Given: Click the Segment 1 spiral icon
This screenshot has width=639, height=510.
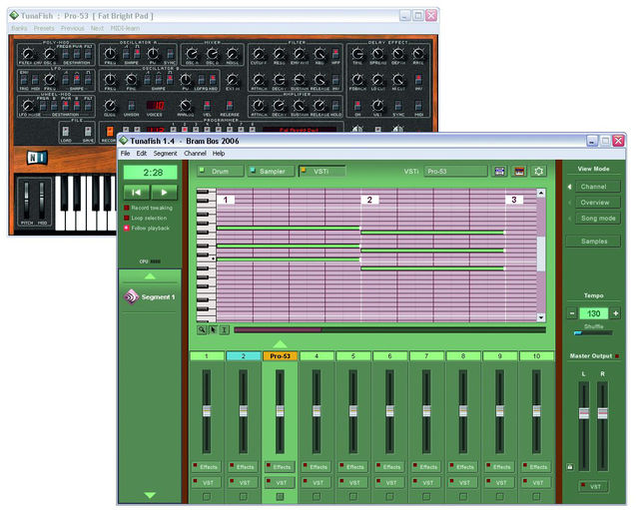Looking at the screenshot, I should click(131, 297).
